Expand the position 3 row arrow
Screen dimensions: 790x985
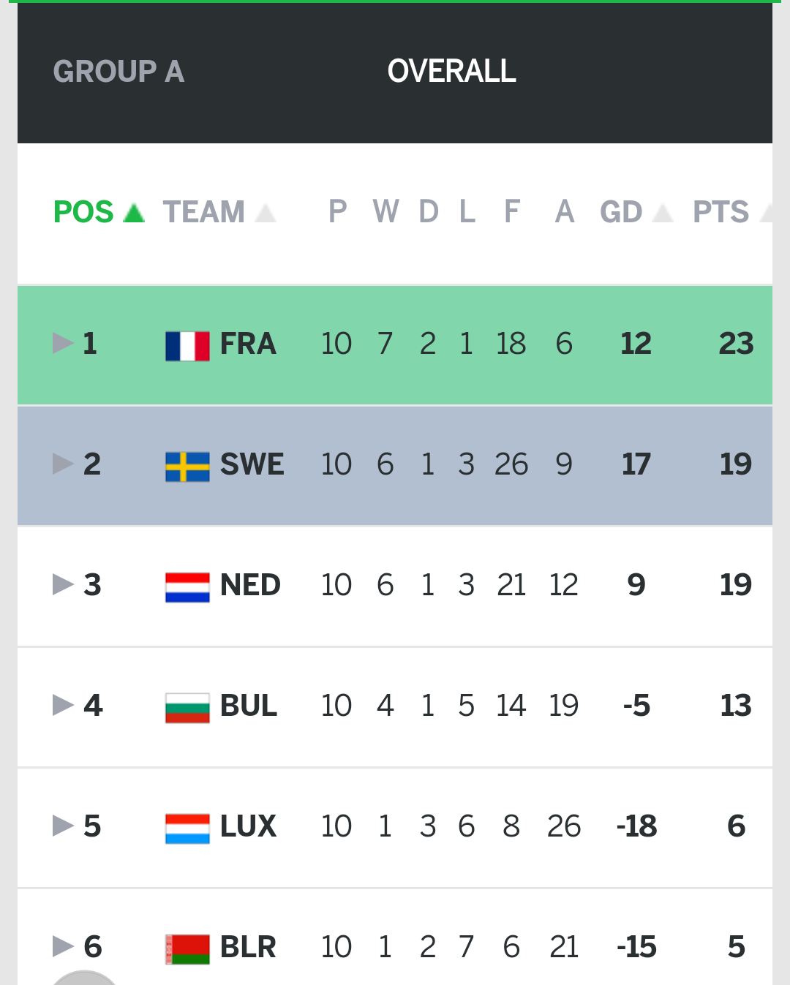(63, 584)
